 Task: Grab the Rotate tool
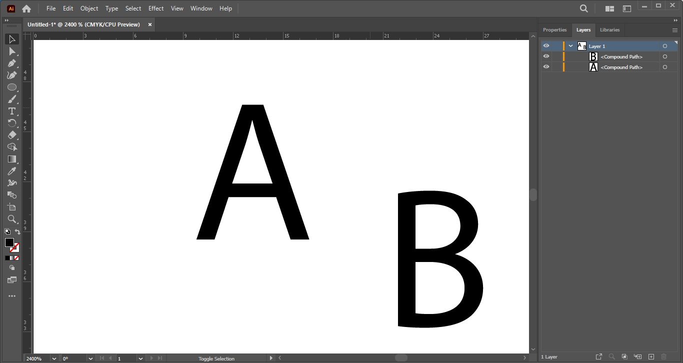click(12, 123)
